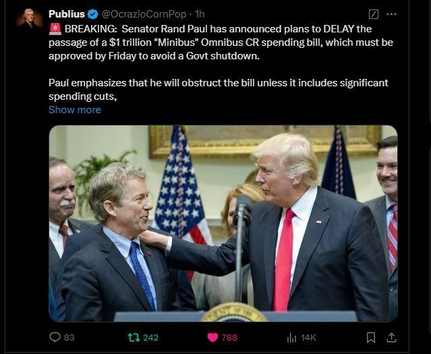
Task: Open Publius profile avatar picture
Action: 30,19
